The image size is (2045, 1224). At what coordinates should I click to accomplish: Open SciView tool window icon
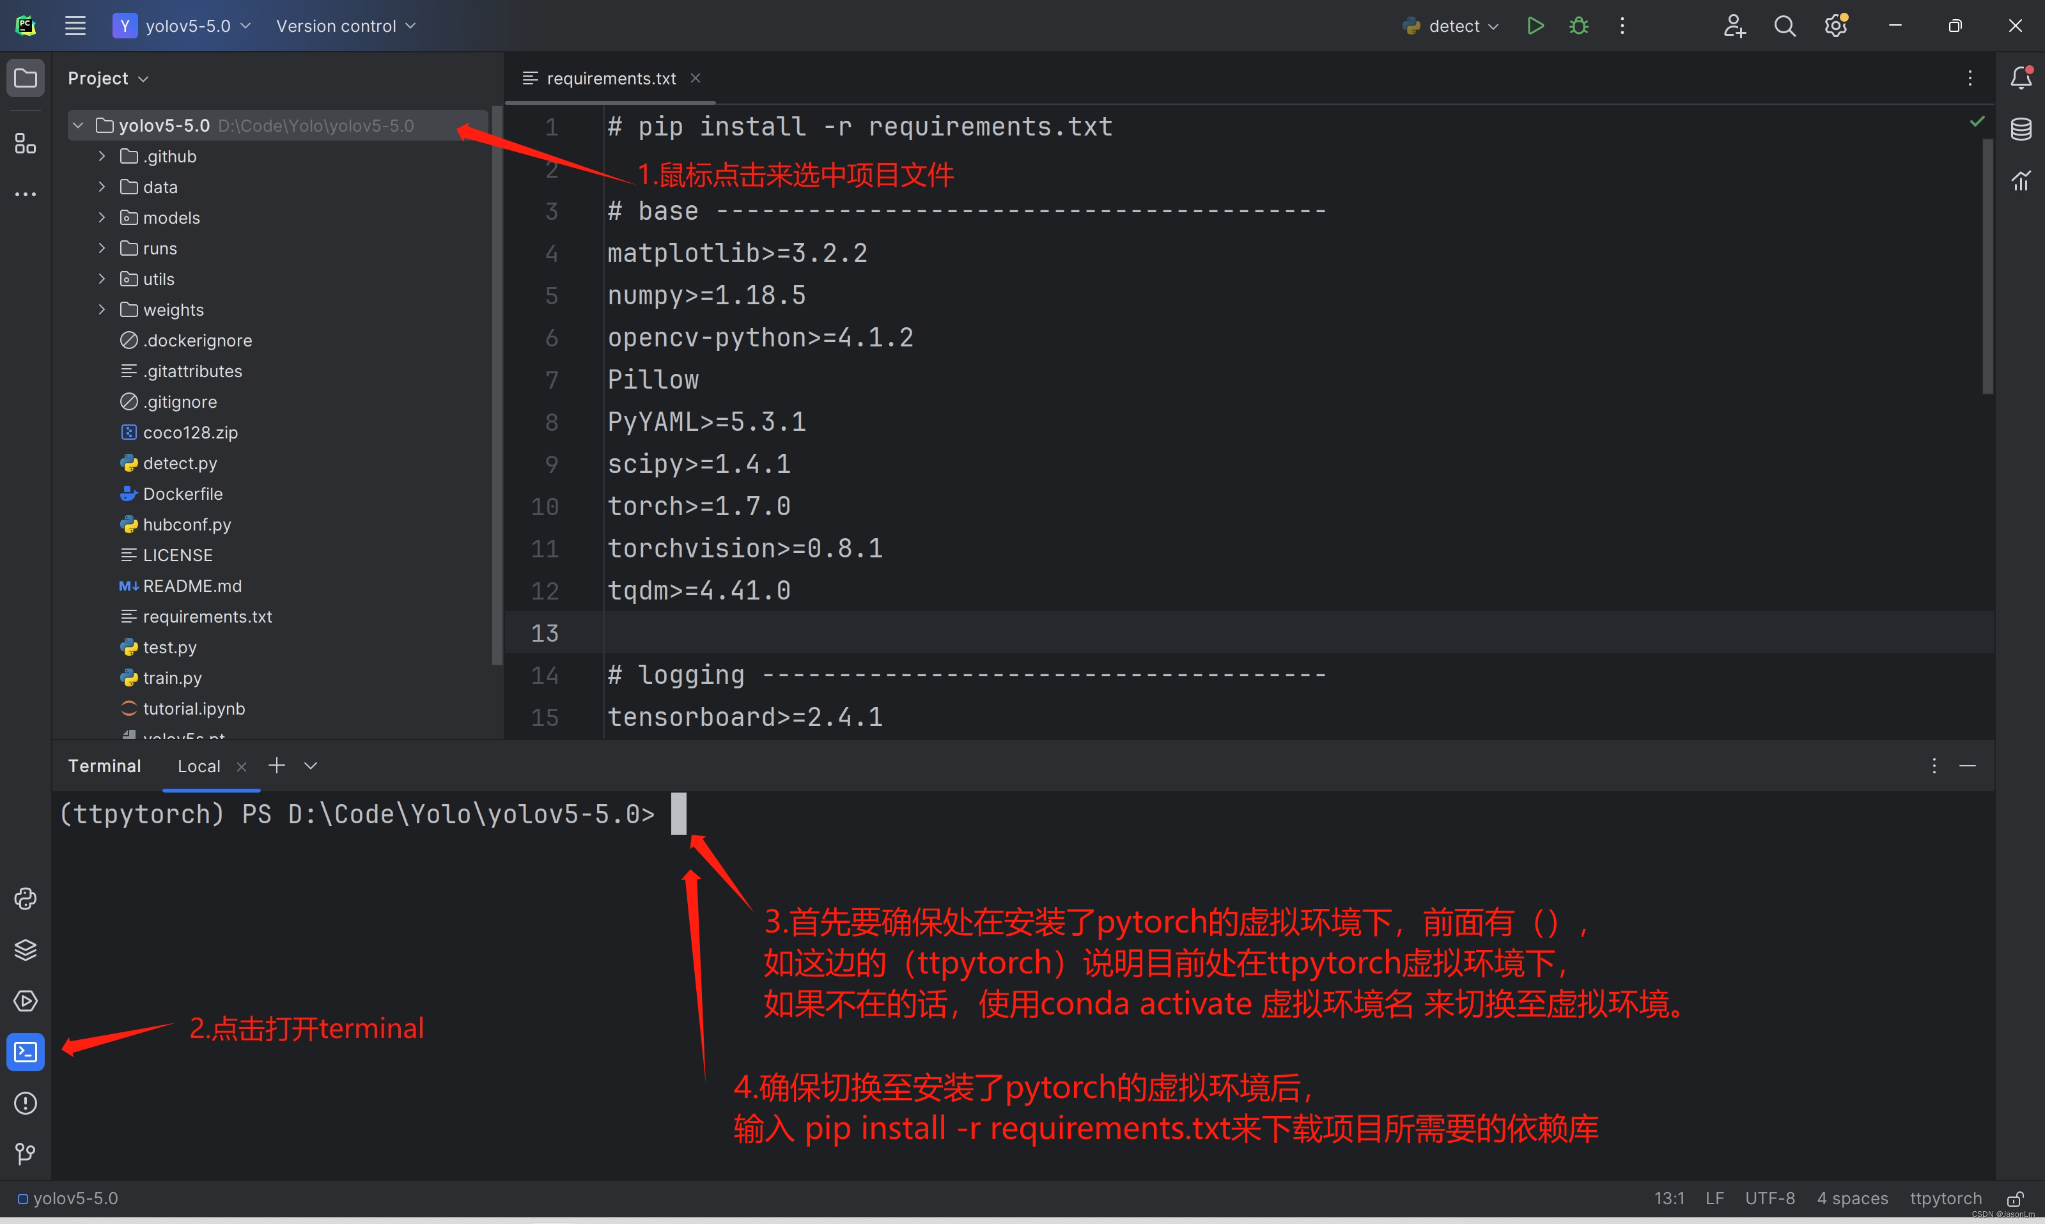tap(2020, 180)
